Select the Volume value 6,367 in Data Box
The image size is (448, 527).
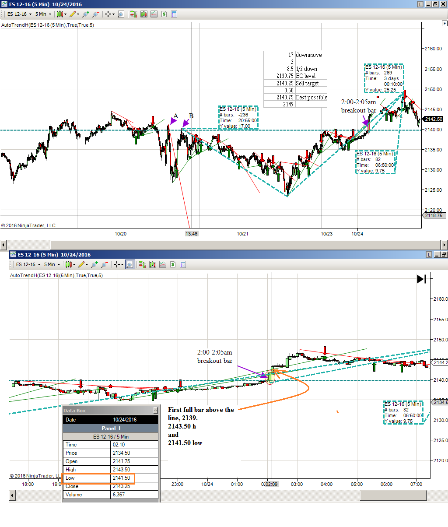135,495
